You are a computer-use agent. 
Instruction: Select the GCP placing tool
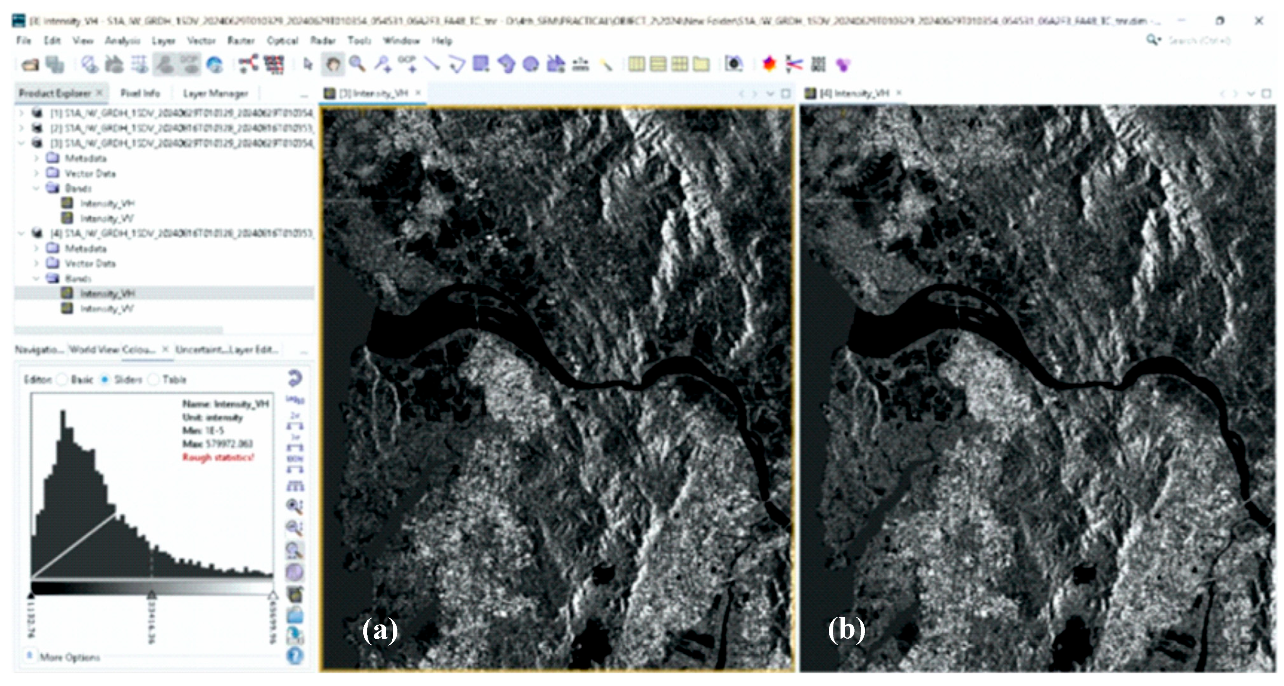pyautogui.click(x=408, y=64)
